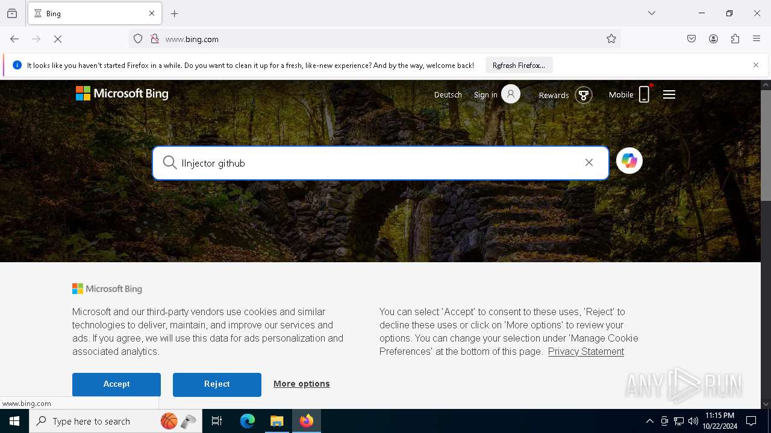
Task: Open the Windows Start menu
Action: click(14, 421)
